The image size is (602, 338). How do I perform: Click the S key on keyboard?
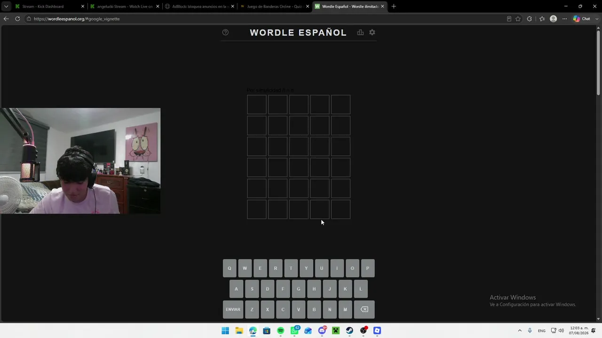[x=252, y=289]
